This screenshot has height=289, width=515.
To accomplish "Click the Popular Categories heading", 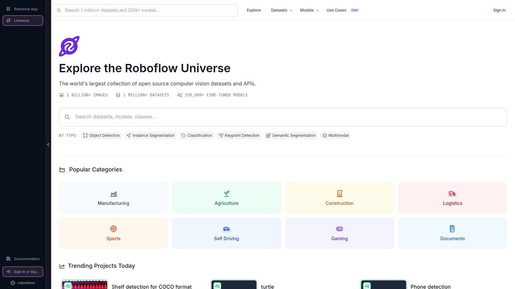I will click(x=96, y=170).
